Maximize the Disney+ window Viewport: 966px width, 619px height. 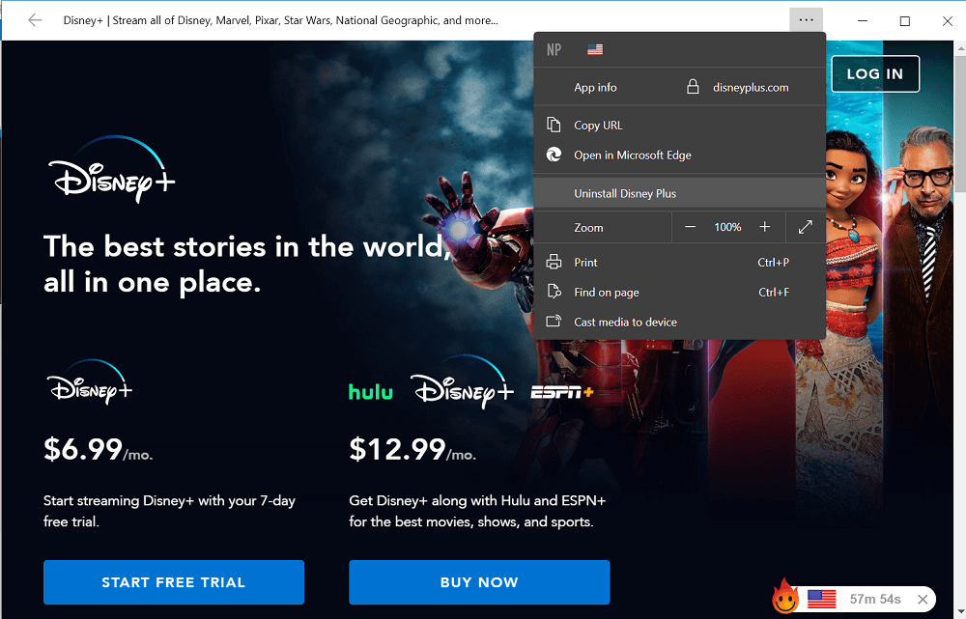pos(904,20)
